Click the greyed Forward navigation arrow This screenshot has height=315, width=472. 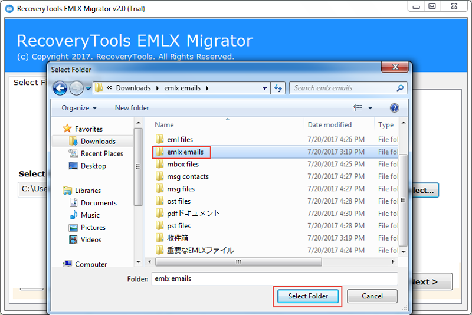[x=76, y=88]
